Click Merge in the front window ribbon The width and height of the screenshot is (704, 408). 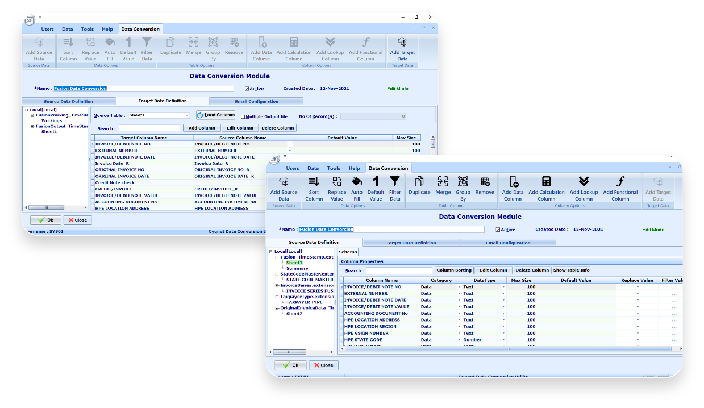point(443,185)
